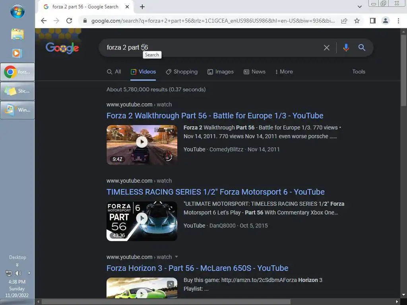The width and height of the screenshot is (407, 305).
Task: Go to Google home via logo
Action: [x=62, y=48]
